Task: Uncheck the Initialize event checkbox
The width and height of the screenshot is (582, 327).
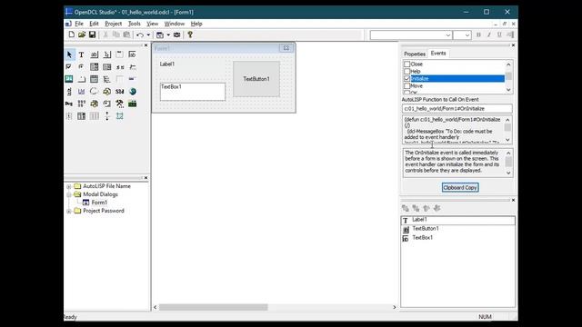Action: point(407,79)
